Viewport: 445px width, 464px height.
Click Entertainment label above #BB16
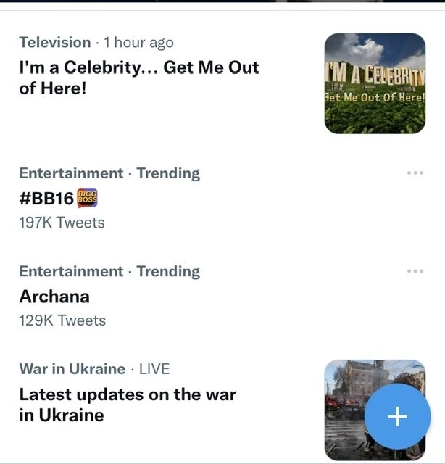[x=71, y=173]
